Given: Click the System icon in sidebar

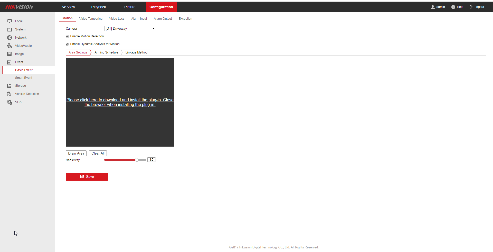Looking at the screenshot, I should click(10, 29).
